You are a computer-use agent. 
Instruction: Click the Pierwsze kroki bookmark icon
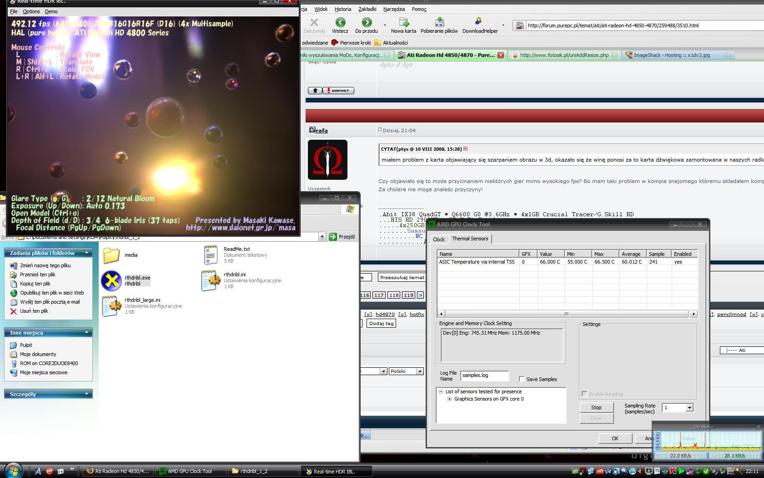click(335, 43)
